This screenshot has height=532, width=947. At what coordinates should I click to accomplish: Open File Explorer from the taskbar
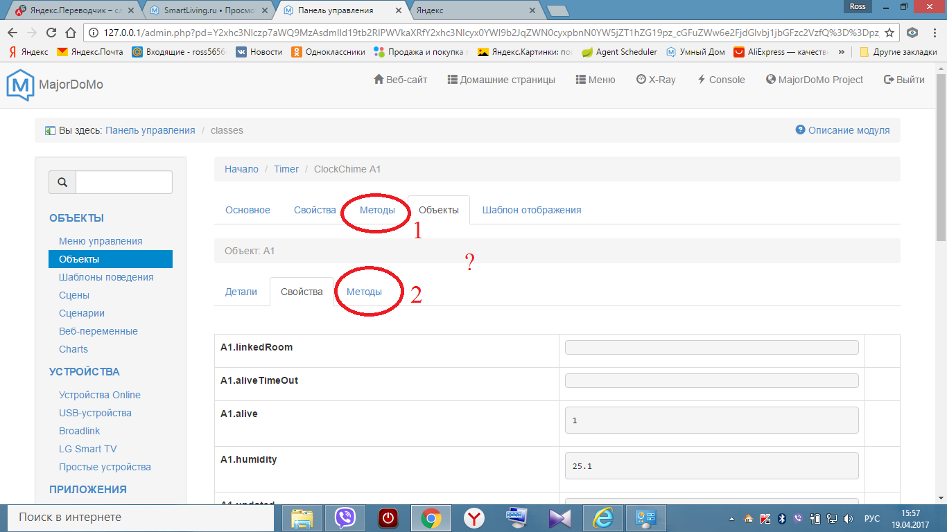302,517
